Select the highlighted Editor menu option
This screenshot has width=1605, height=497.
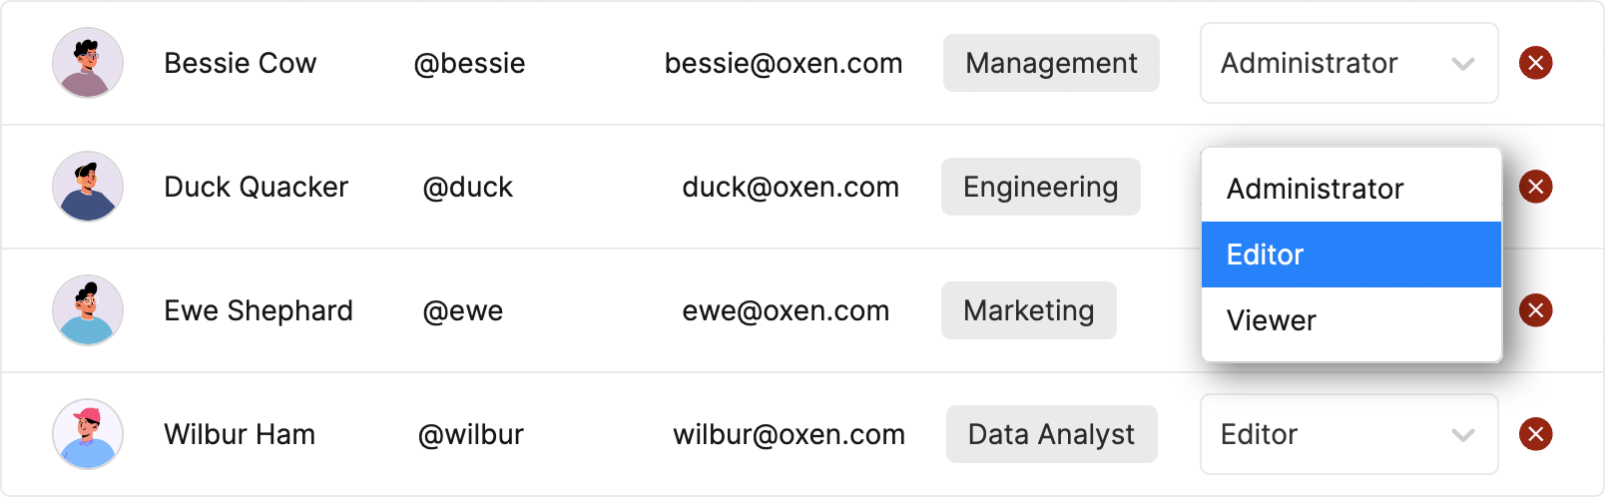(x=1351, y=254)
